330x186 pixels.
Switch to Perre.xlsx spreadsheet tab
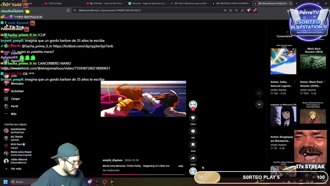pos(147,3)
